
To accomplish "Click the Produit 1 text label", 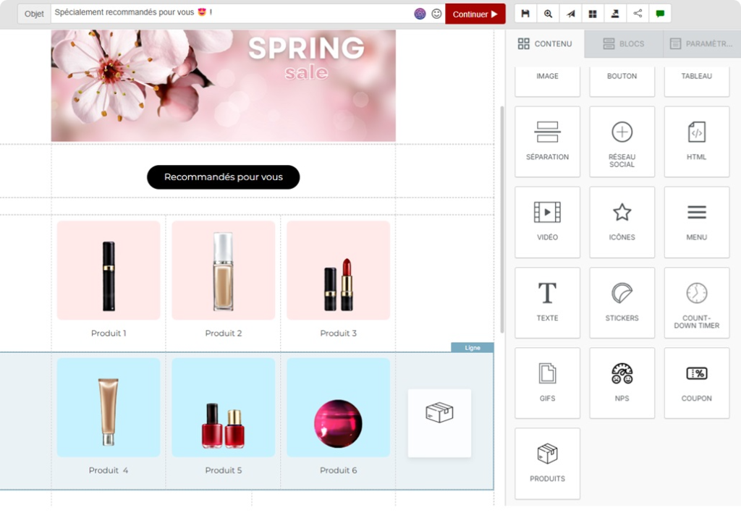I will (x=109, y=334).
